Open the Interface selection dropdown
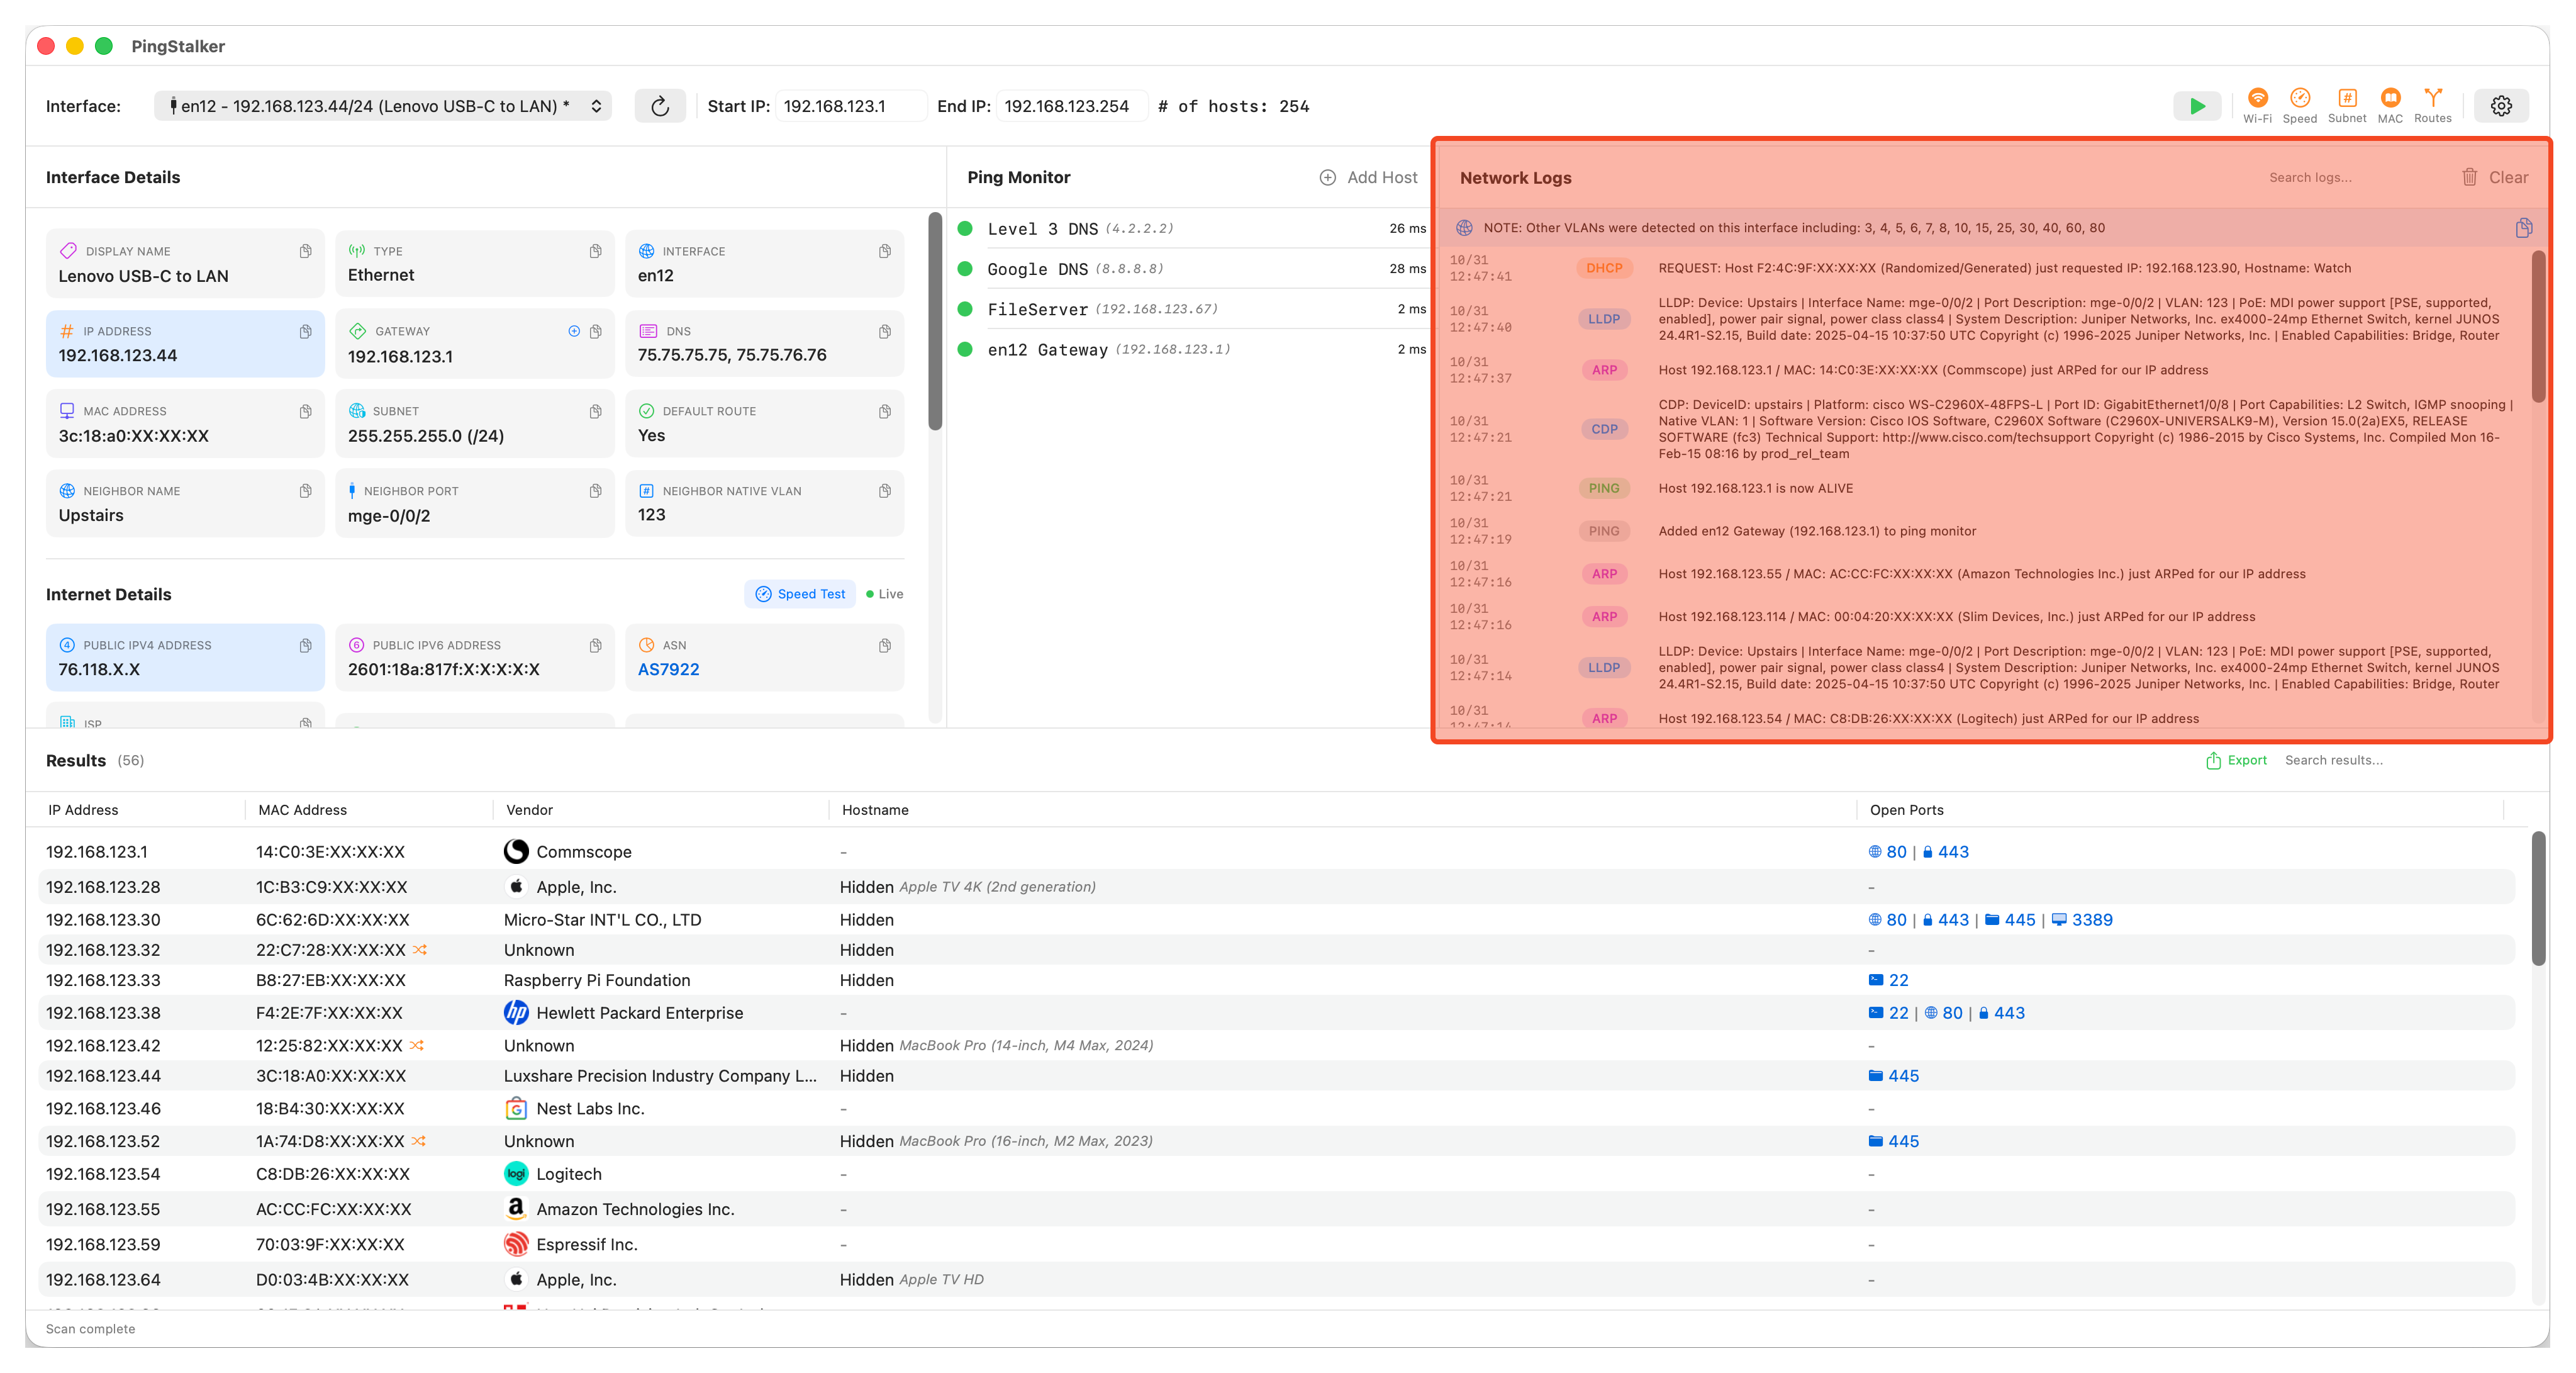 tap(383, 106)
